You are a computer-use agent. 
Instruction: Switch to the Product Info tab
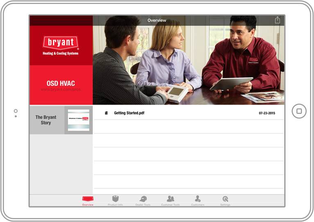115,201
